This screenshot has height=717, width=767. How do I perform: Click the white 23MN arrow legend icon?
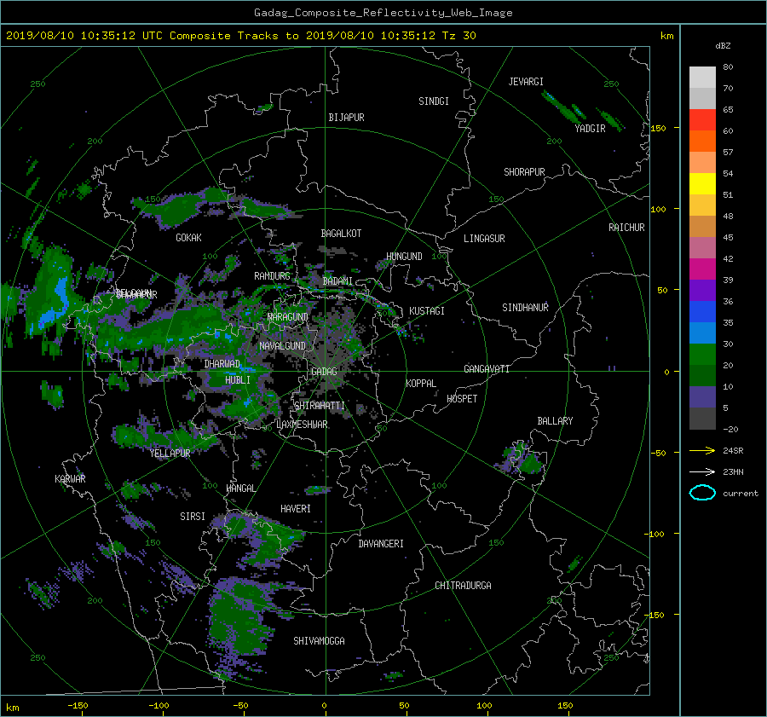point(702,471)
